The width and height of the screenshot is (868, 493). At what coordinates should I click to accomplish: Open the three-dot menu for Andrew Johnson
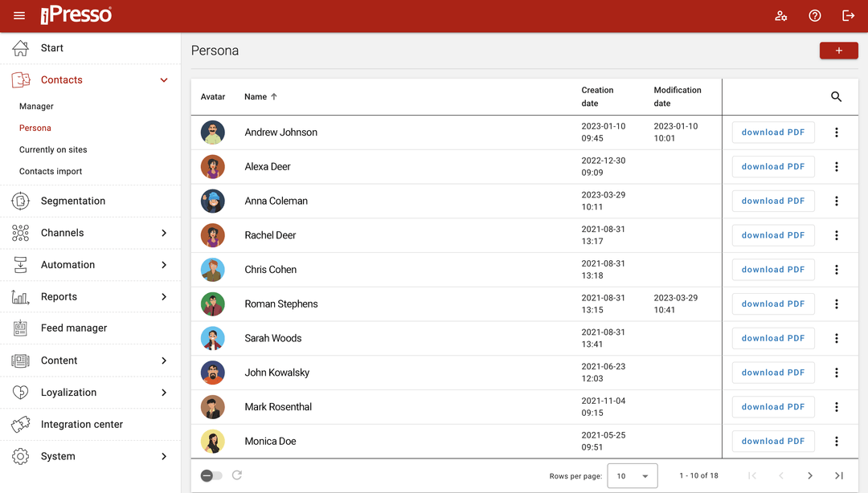837,132
